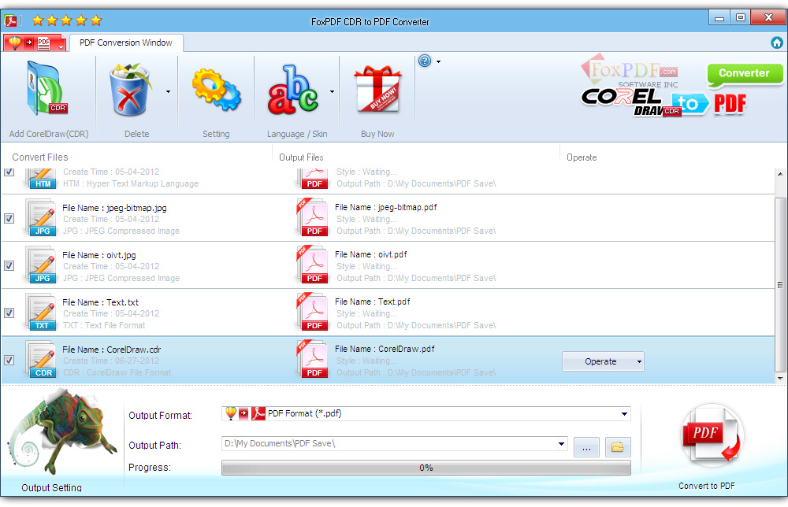Click the file list vertical scrollbar thumb
788x507 pixels.
point(780,285)
